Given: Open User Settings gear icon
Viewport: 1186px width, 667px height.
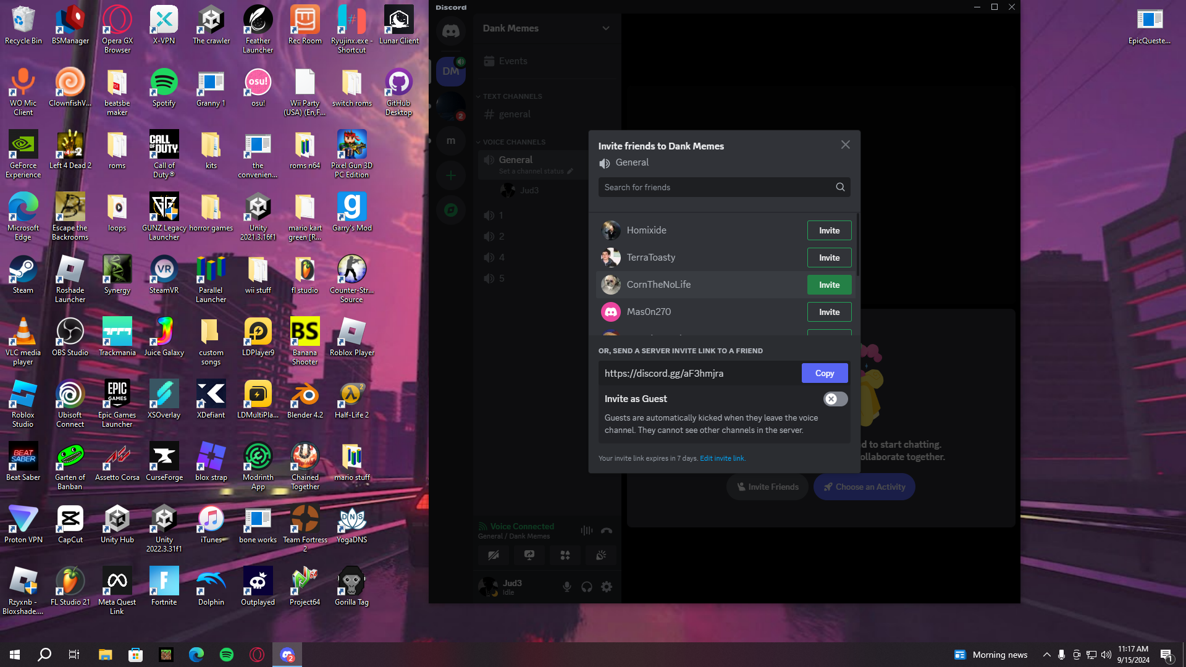Looking at the screenshot, I should click(607, 587).
